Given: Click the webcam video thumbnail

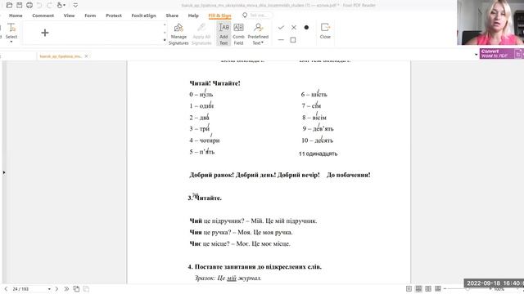Looking at the screenshot, I should tap(490, 22).
